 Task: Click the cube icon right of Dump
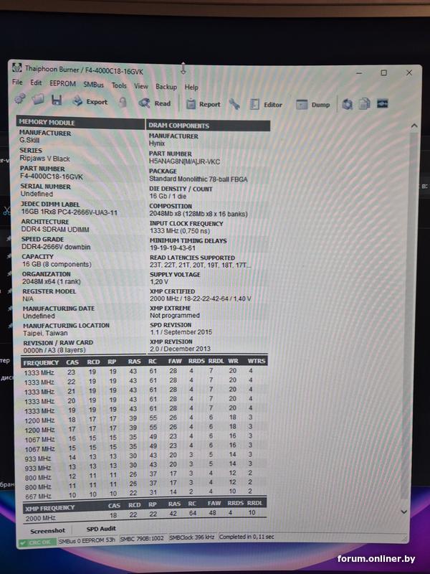click(348, 104)
